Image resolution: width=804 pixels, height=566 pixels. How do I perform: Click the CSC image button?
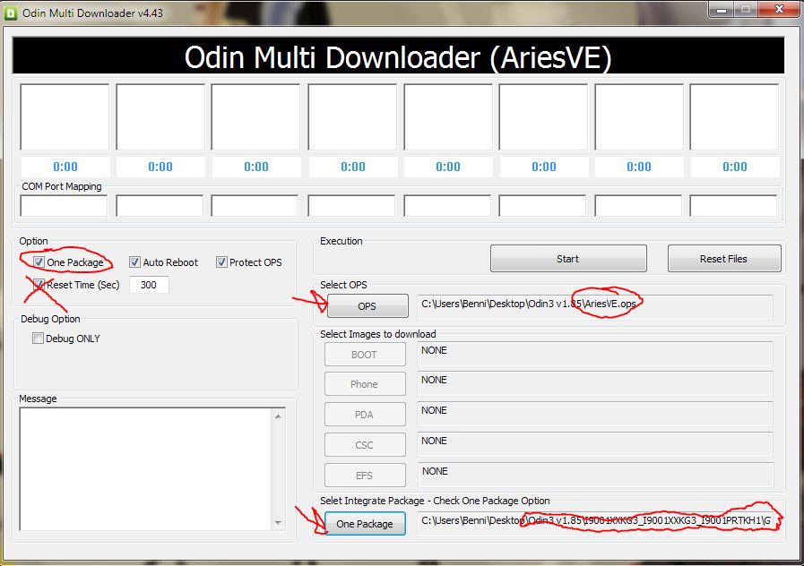point(365,444)
